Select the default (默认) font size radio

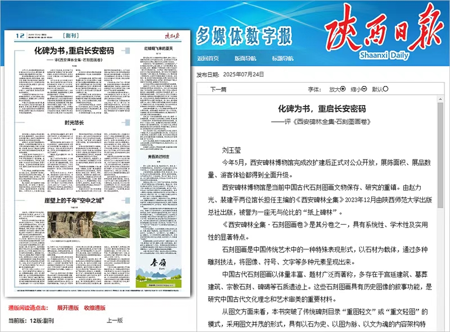click(386, 89)
